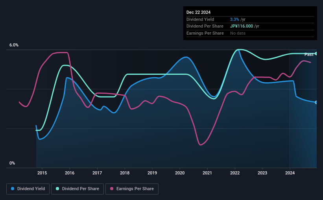The width and height of the screenshot is (323, 200).
Task: Click the Earnings Per Share tooltip row label
Action: (x=205, y=33)
